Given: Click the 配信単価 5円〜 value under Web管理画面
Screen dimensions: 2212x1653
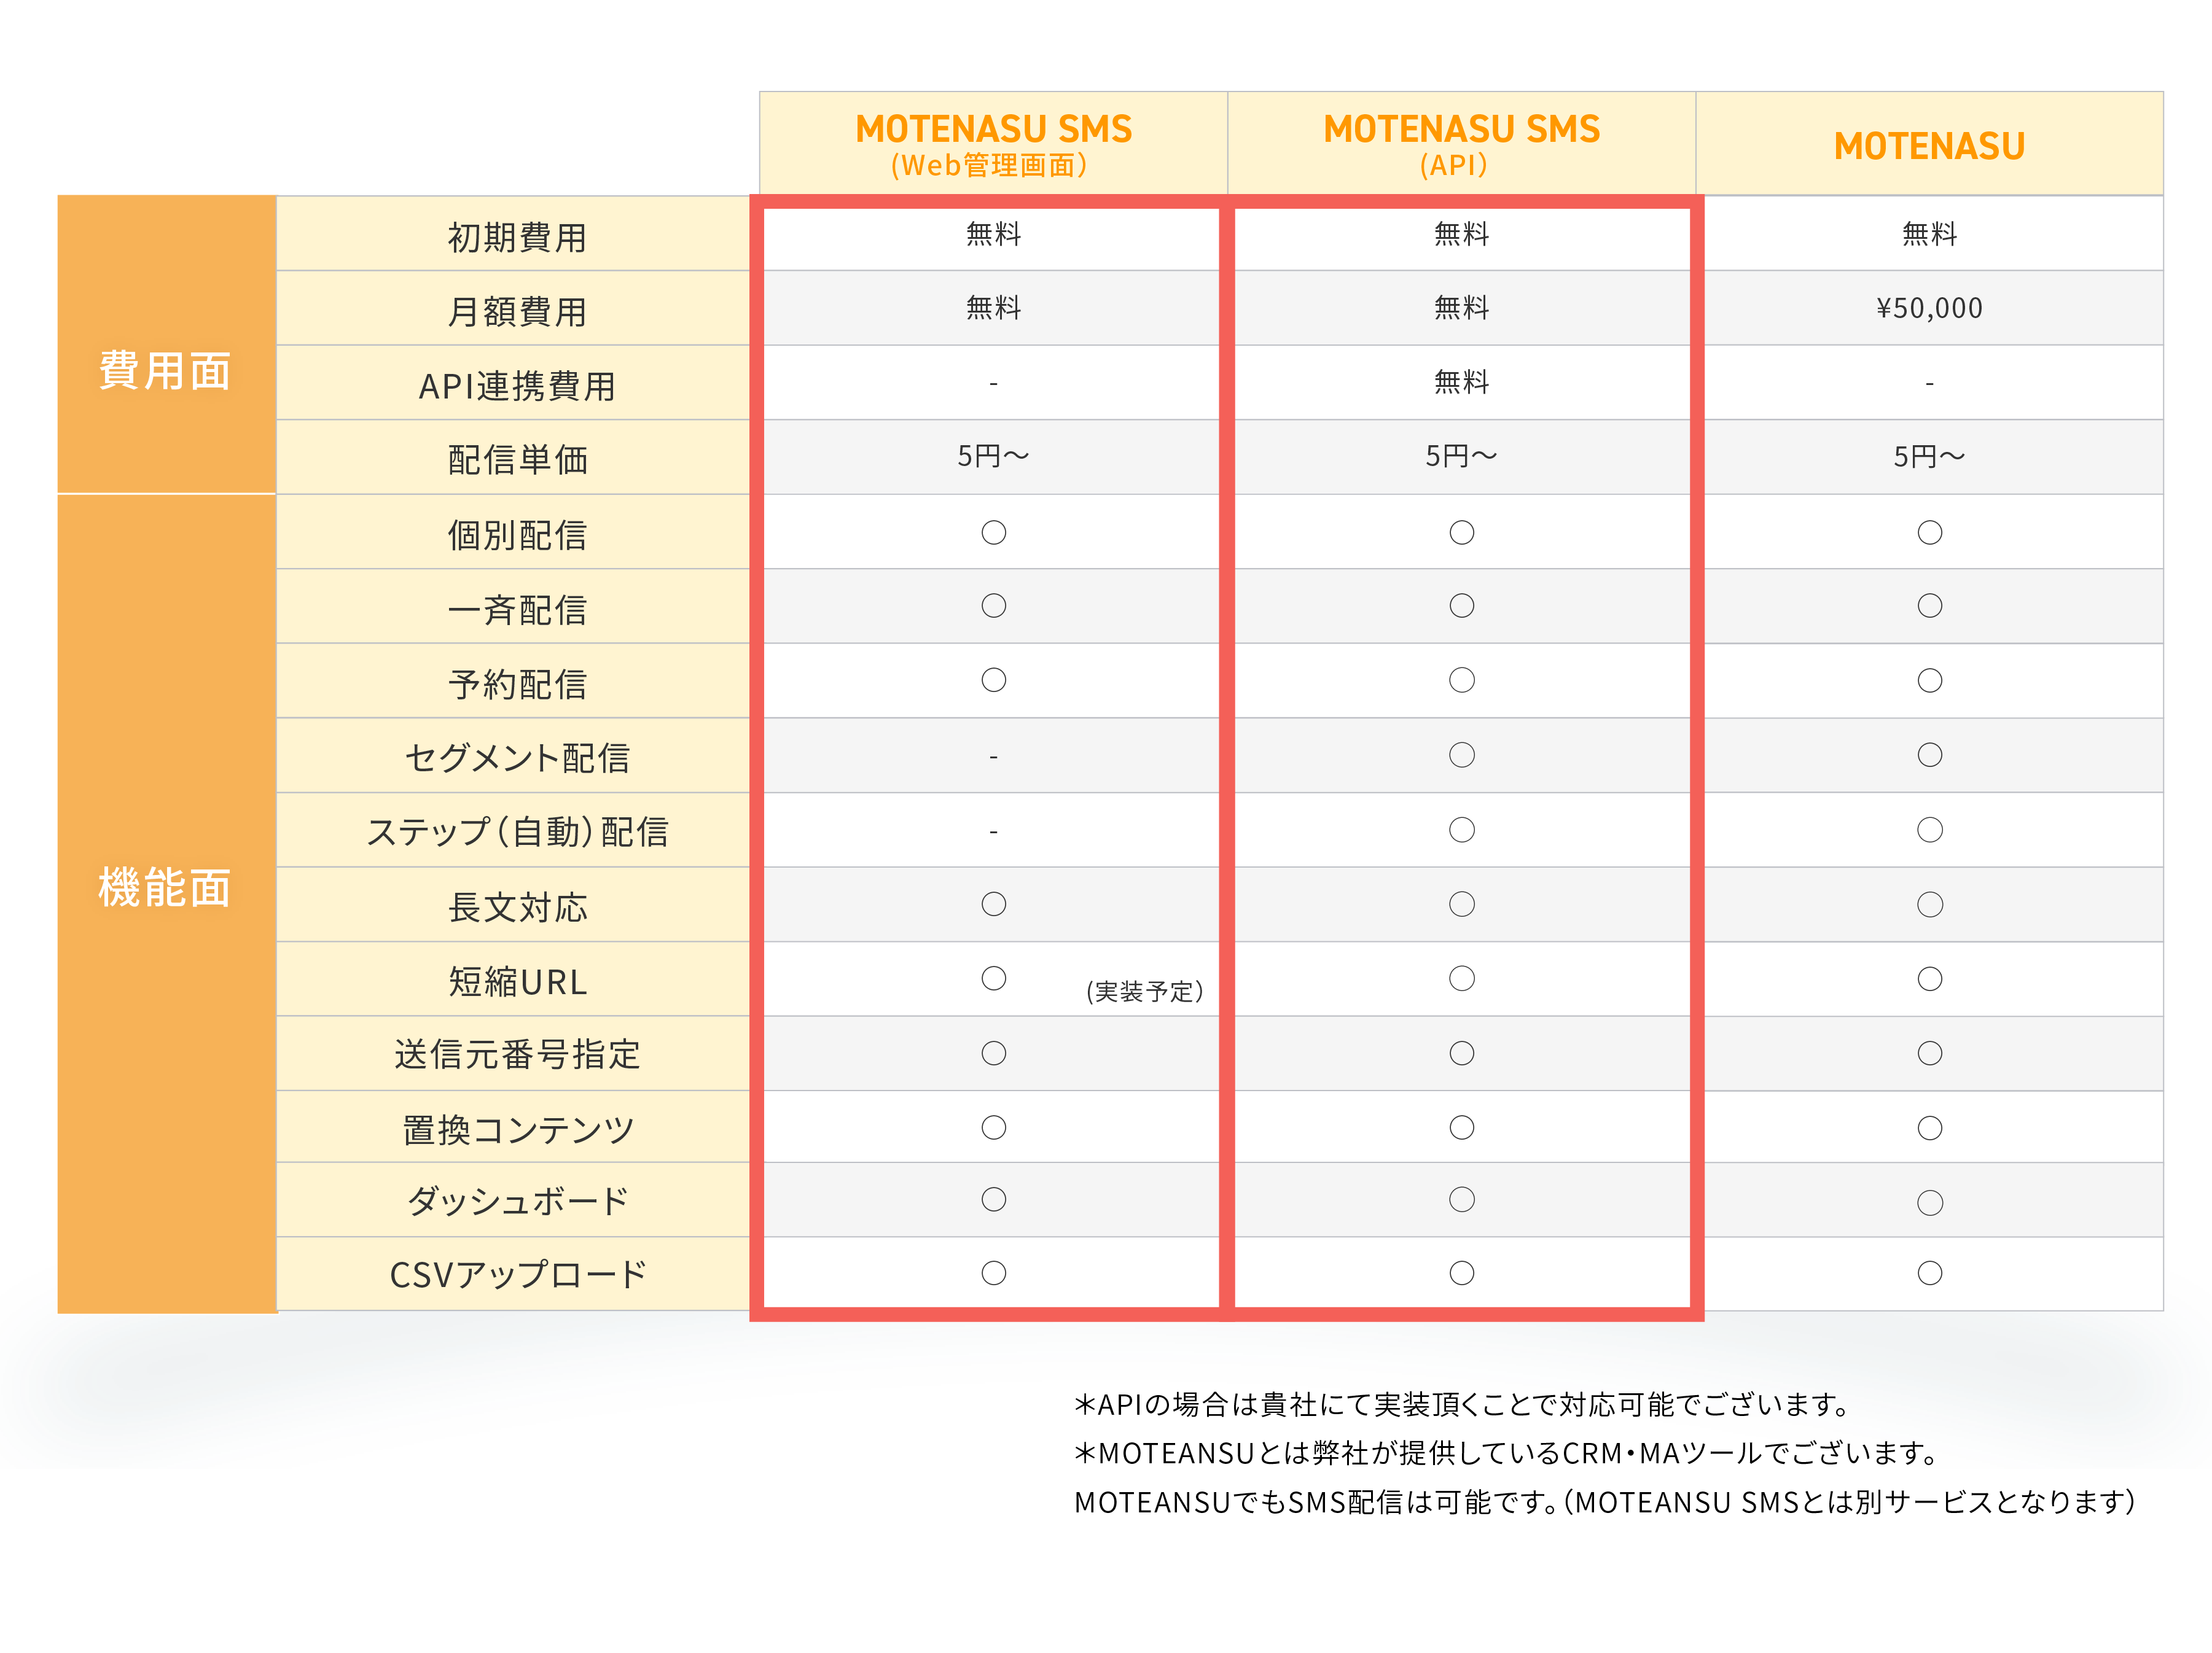Looking at the screenshot, I should coord(992,457).
